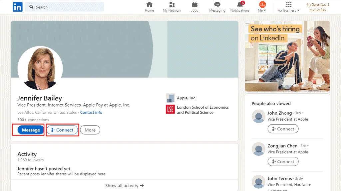
Task: Click the See who's hiring ad banner
Action: pyautogui.click(x=287, y=56)
